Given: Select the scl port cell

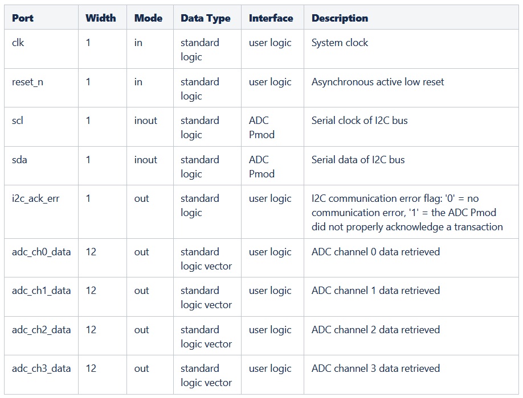Looking at the screenshot, I should (18, 121).
